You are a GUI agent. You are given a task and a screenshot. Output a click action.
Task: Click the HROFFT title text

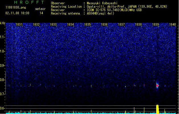[x=29, y=2]
